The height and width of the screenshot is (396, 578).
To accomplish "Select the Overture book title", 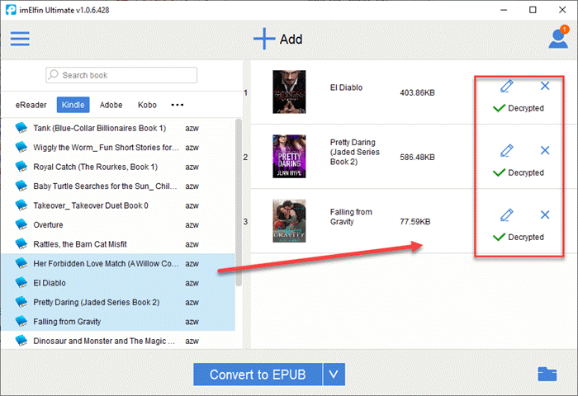I will (x=48, y=224).
